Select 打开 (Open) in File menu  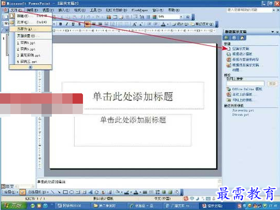[31, 22]
